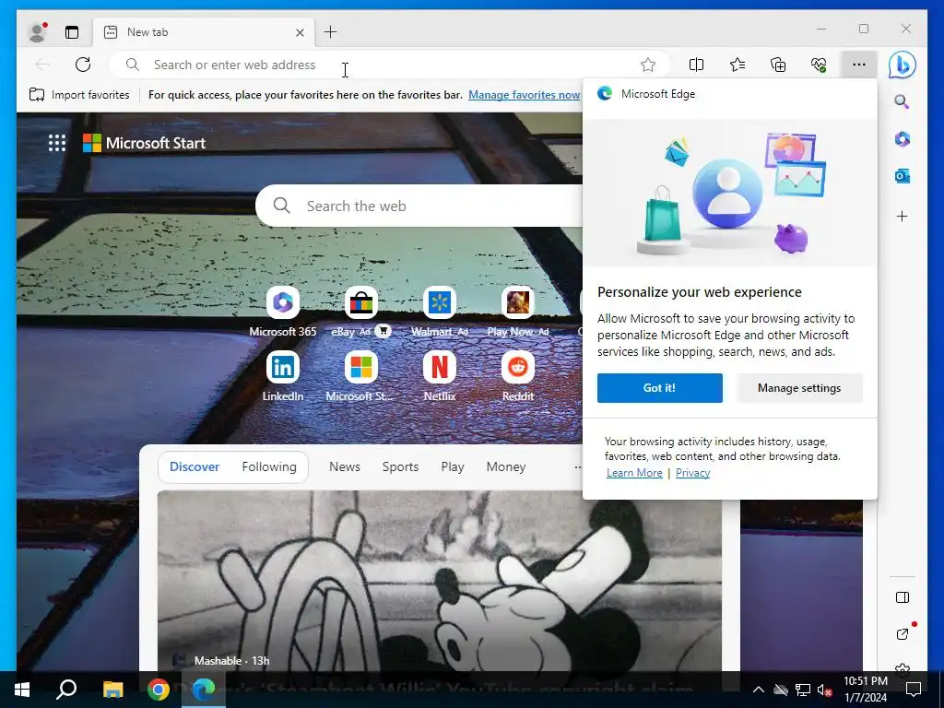Open sidebar Search icon
Image resolution: width=944 pixels, height=708 pixels.
click(x=902, y=101)
